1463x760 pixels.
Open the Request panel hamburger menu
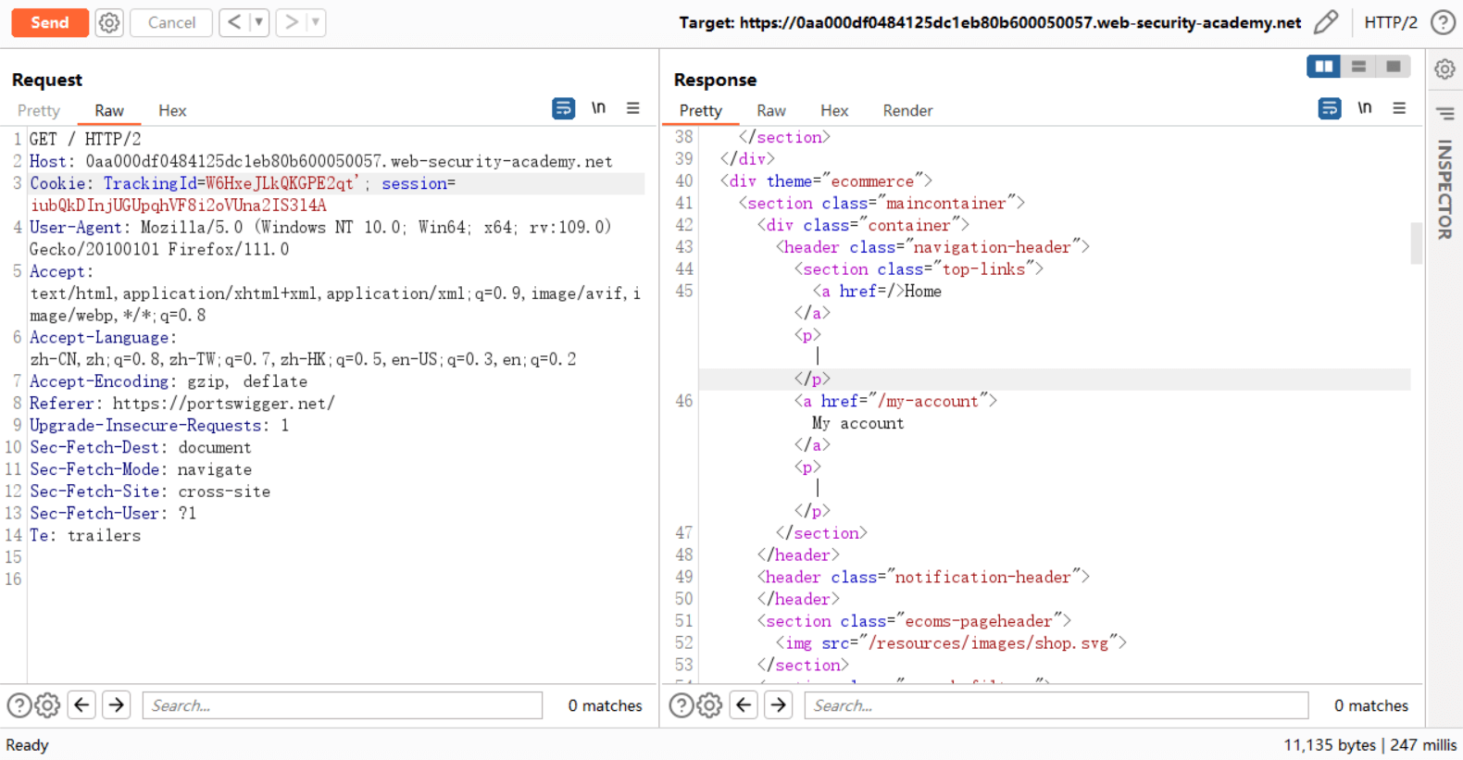pos(633,108)
